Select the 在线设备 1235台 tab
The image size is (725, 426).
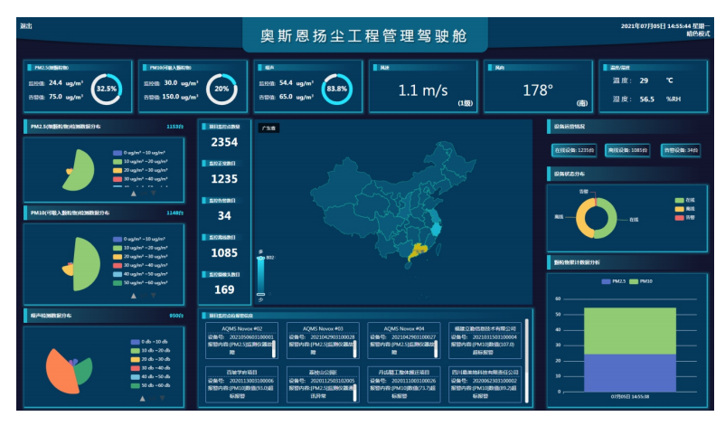point(573,149)
